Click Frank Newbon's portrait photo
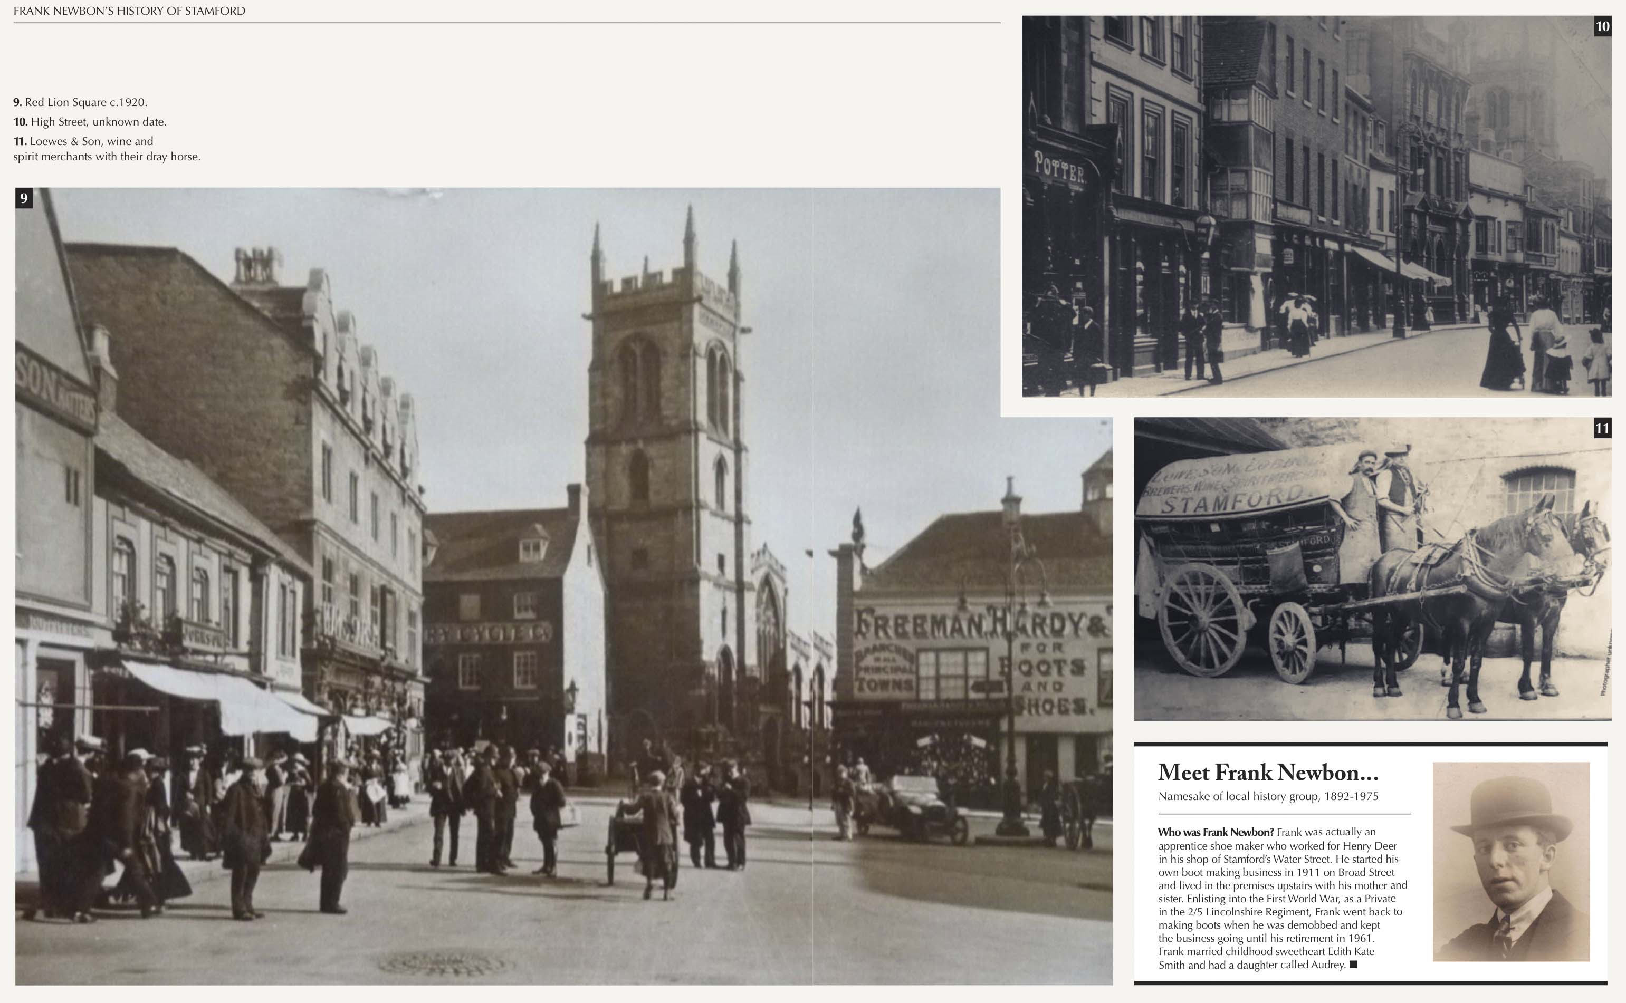Viewport: 1626px width, 1003px height. (1510, 861)
